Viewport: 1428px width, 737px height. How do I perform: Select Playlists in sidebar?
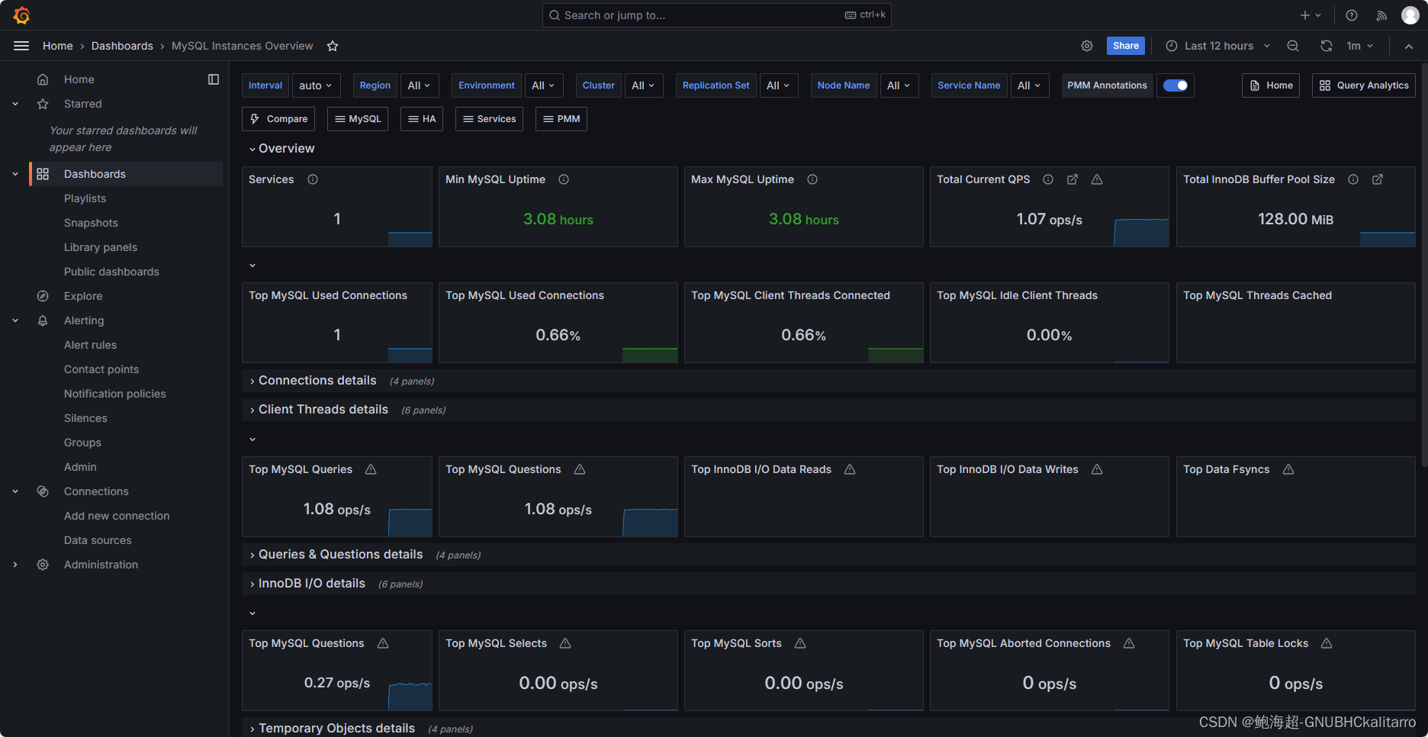85,198
